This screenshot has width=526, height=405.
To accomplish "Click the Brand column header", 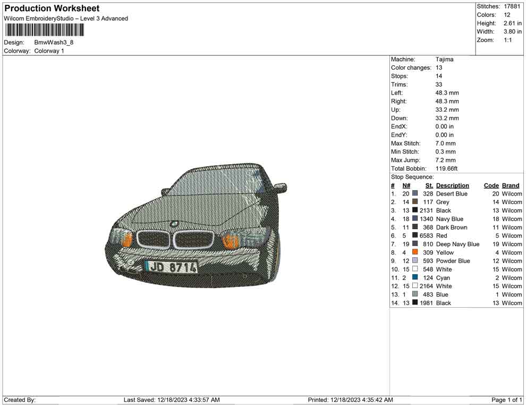I will 511,185.
